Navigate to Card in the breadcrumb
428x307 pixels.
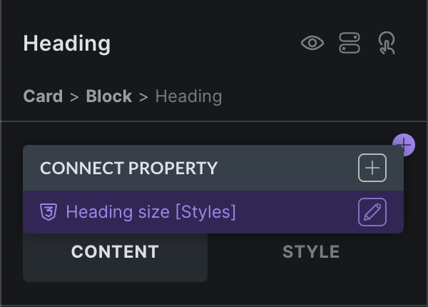(43, 96)
